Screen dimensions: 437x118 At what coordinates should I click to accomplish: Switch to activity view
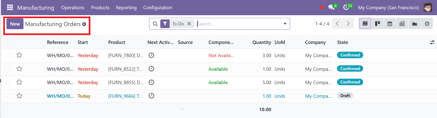(427, 24)
